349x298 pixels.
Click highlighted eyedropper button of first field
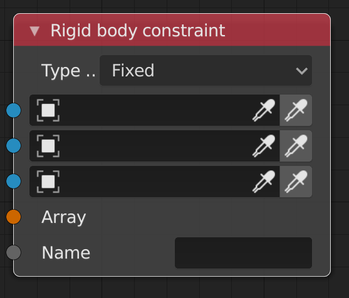(296, 110)
